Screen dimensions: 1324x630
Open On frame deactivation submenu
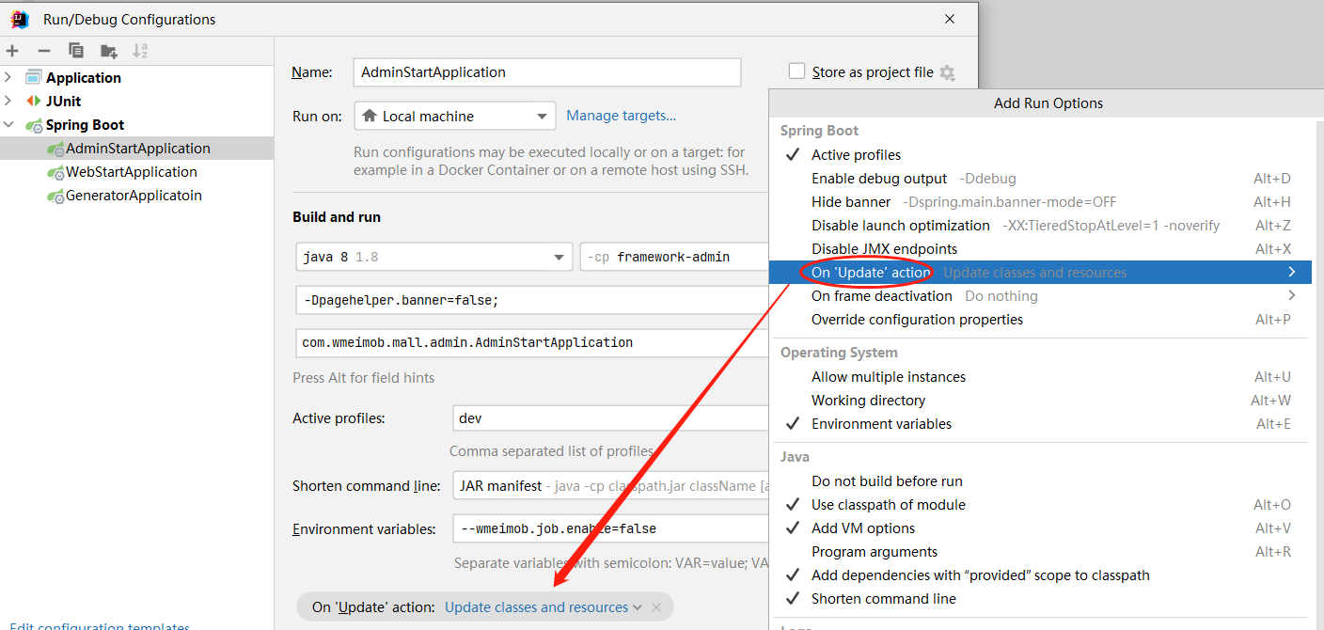coord(1042,295)
